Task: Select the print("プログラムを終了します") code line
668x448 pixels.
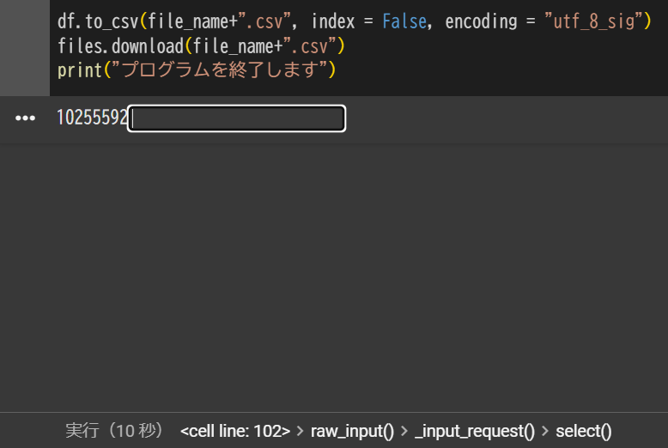Action: 197,70
